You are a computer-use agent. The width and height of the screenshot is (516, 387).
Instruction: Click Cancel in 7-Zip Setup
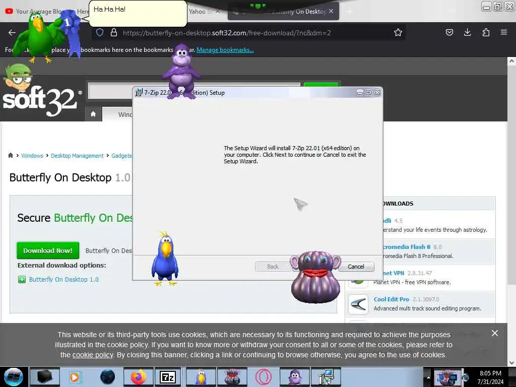click(x=356, y=267)
